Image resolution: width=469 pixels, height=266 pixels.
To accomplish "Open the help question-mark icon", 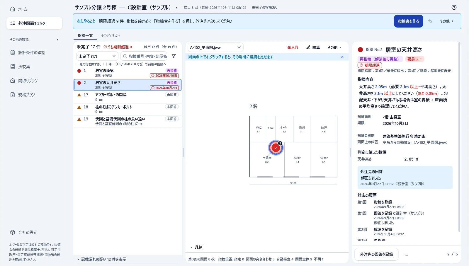I will click(x=454, y=7).
